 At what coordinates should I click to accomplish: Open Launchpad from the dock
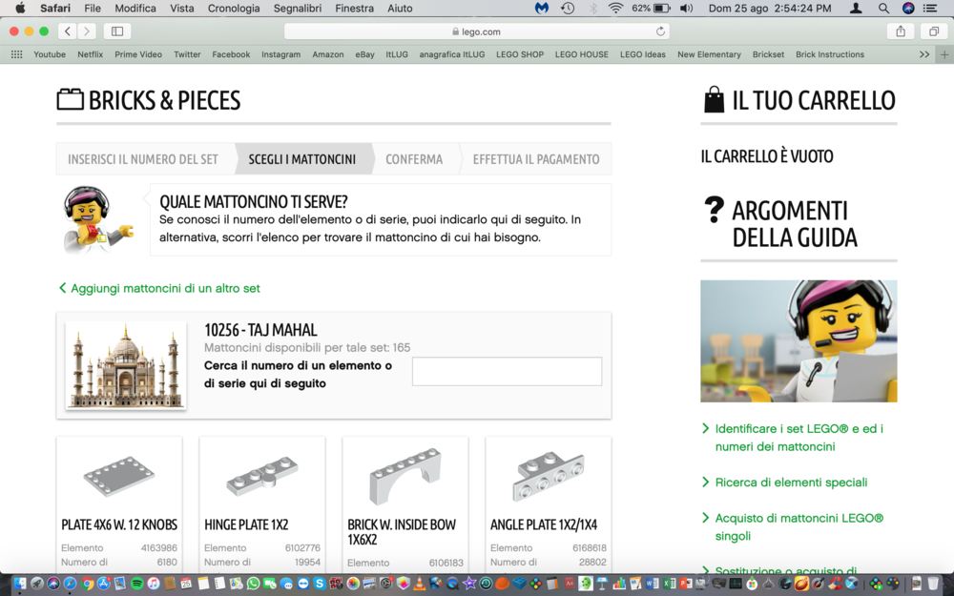coord(37,584)
